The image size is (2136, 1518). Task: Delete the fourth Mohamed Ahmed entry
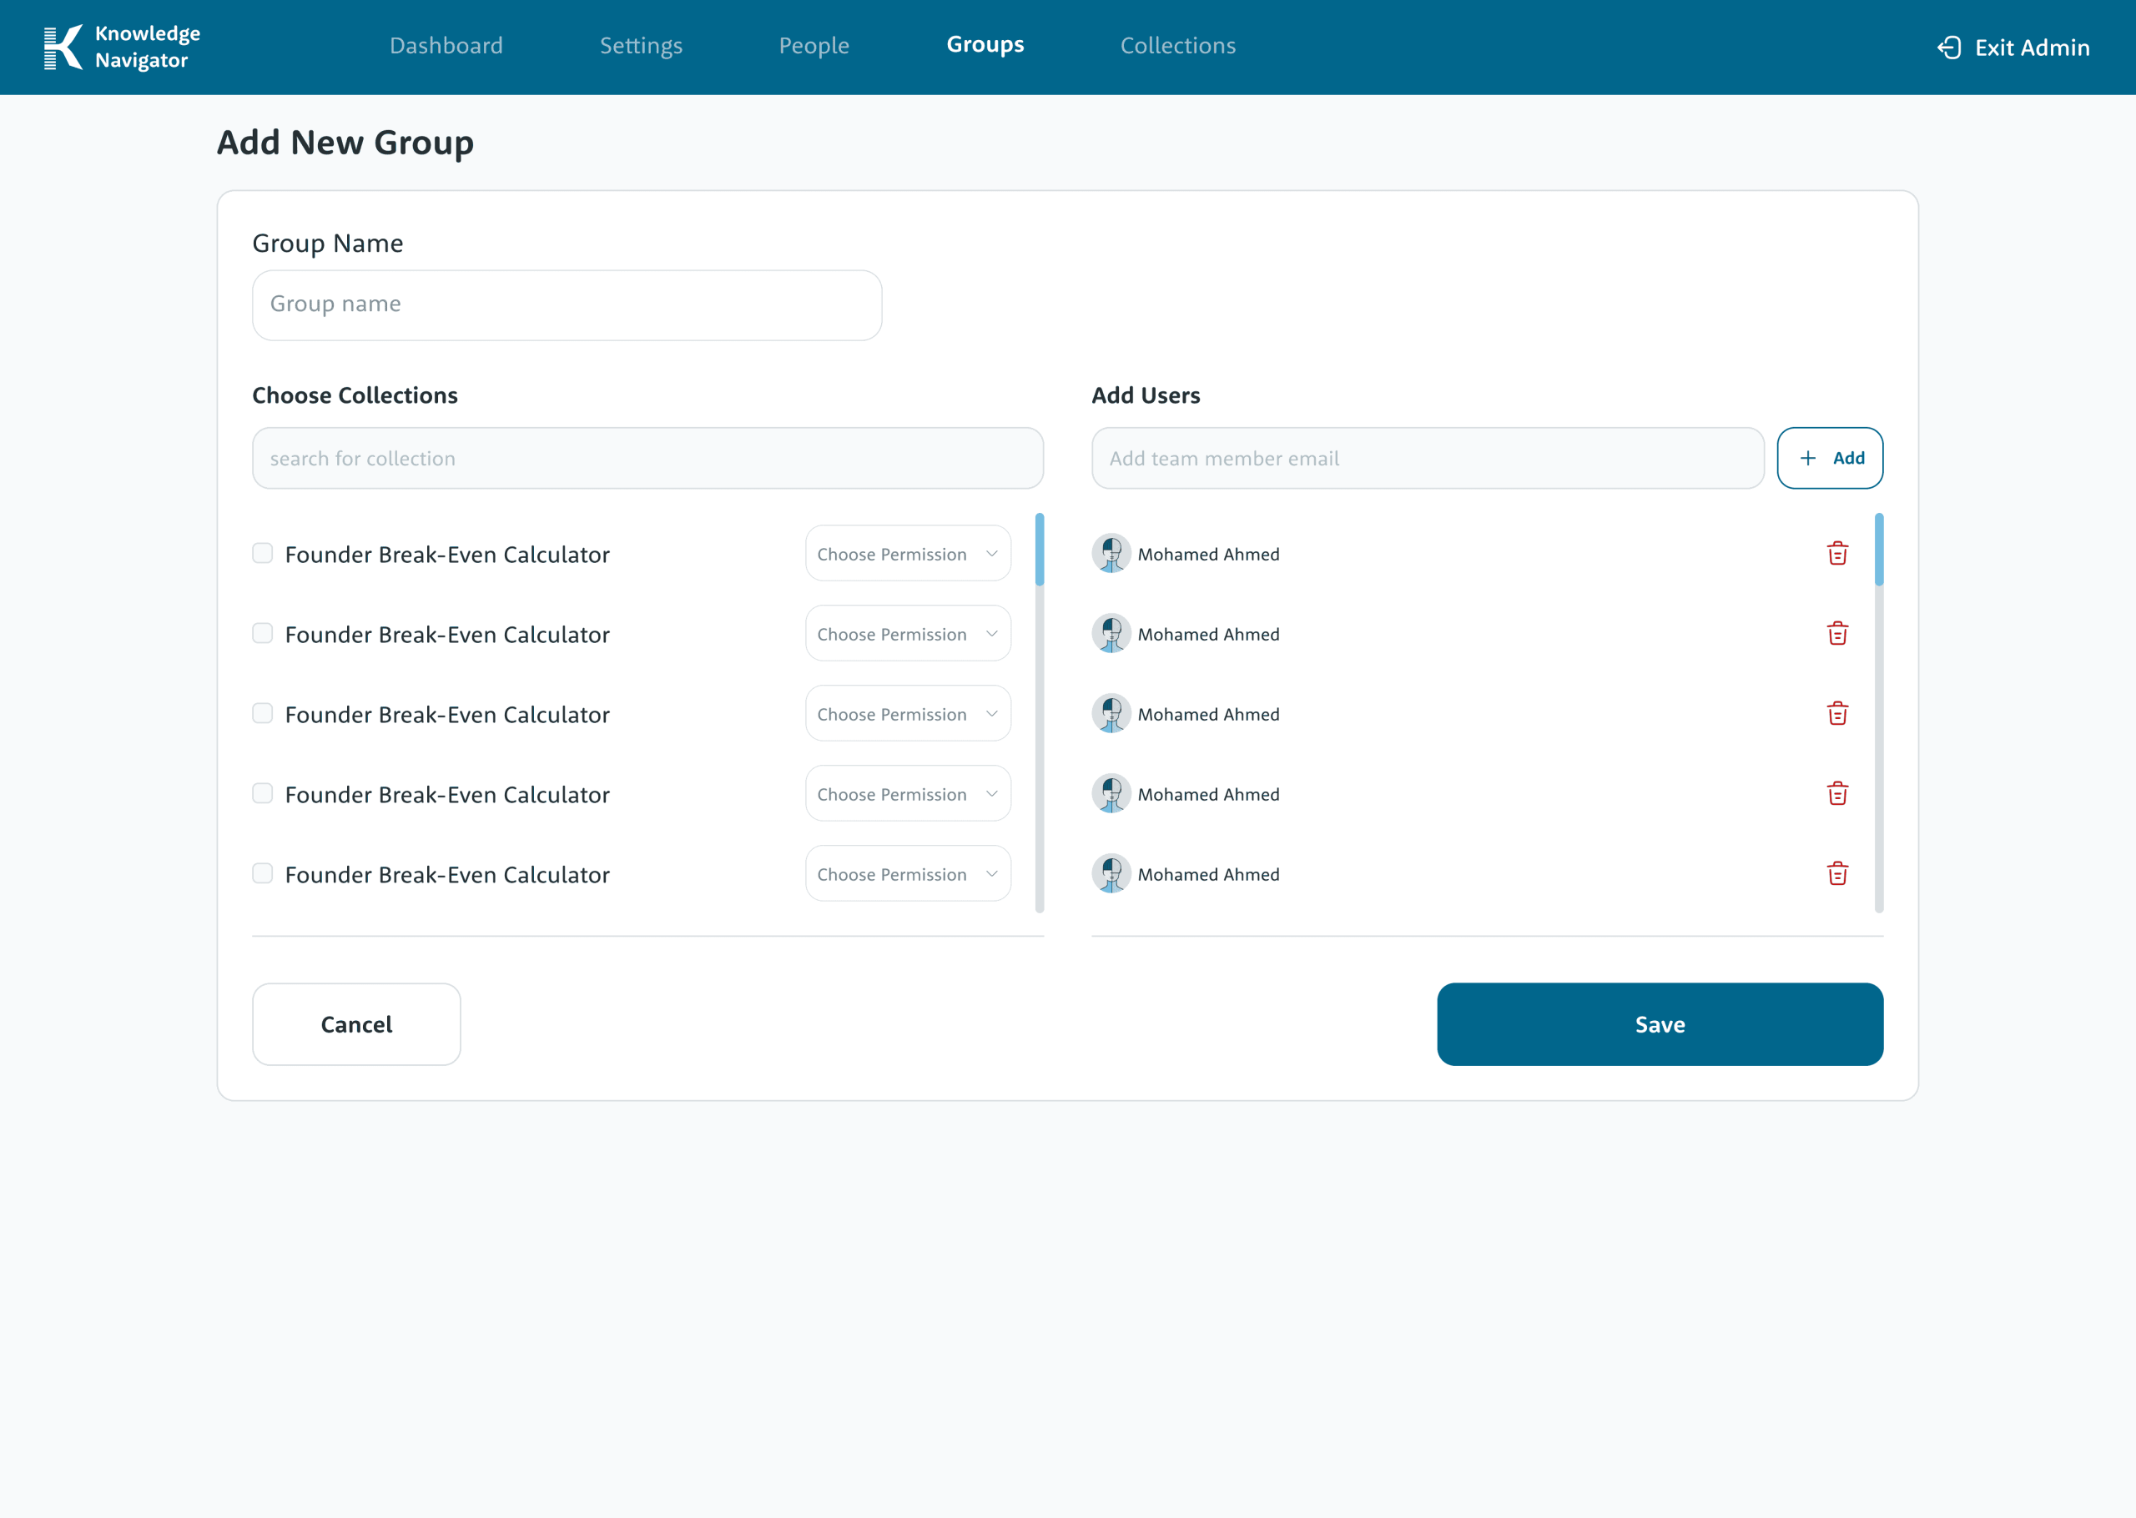click(1836, 793)
